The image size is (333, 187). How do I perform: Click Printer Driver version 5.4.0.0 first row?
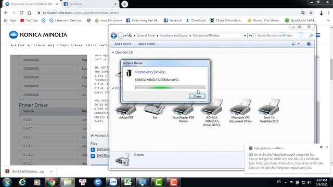tap(53, 120)
